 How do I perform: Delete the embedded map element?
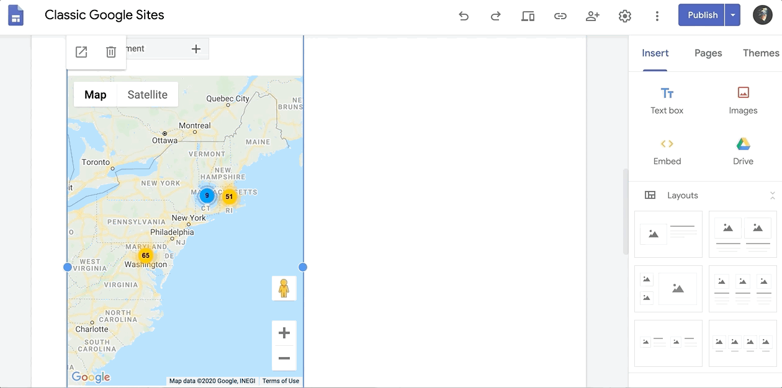(111, 52)
